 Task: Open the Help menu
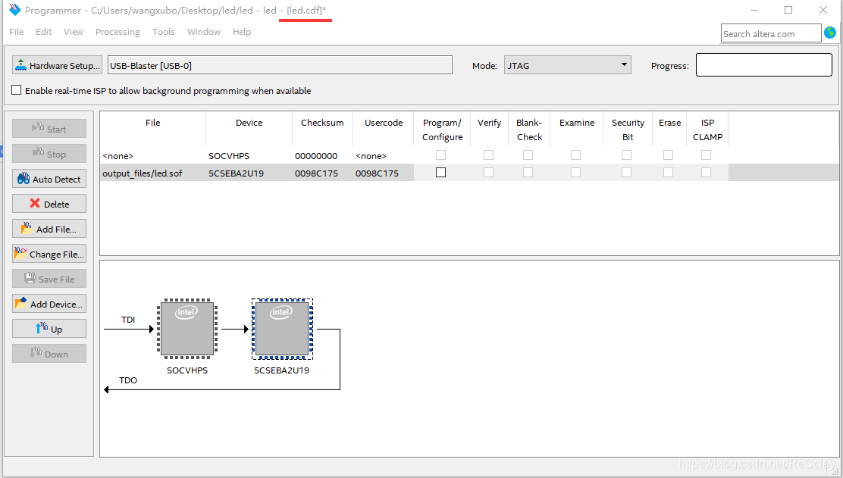(242, 32)
